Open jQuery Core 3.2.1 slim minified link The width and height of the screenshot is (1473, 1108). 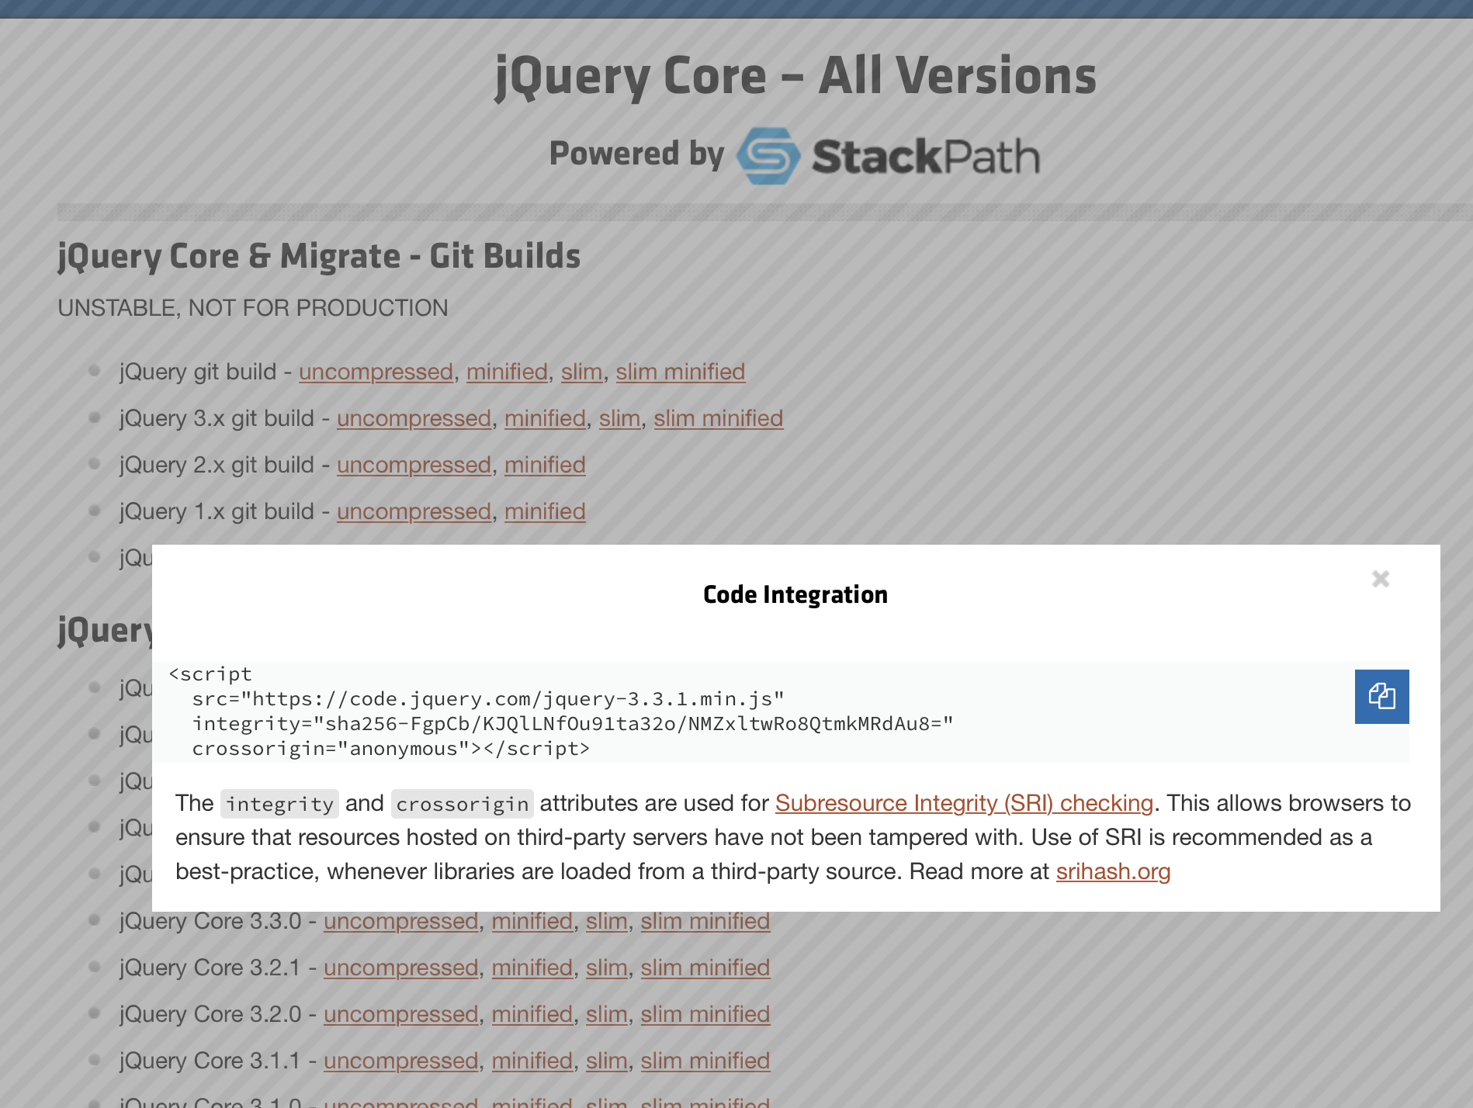point(705,968)
